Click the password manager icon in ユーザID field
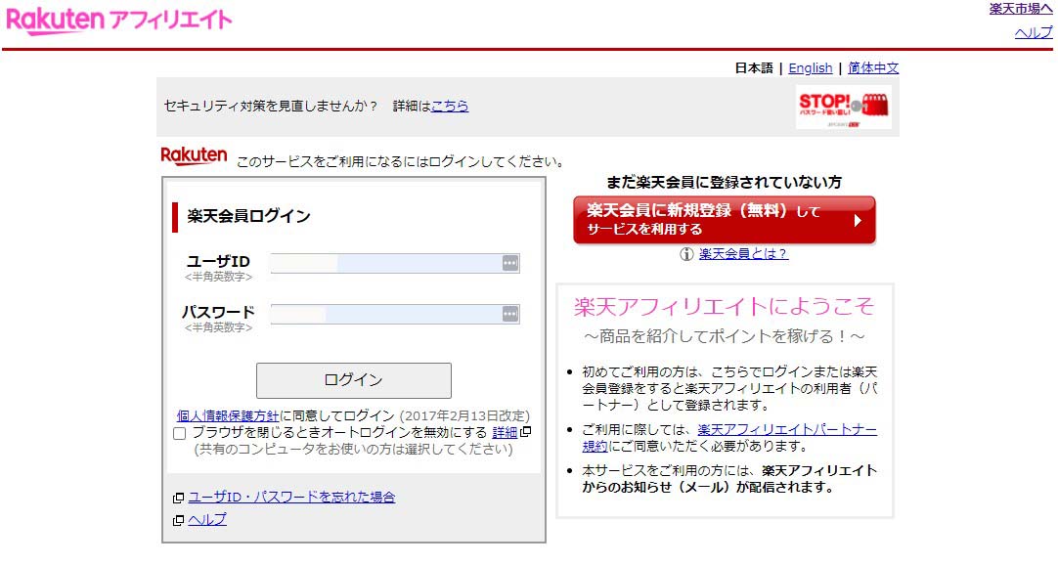The image size is (1058, 565). [x=510, y=263]
